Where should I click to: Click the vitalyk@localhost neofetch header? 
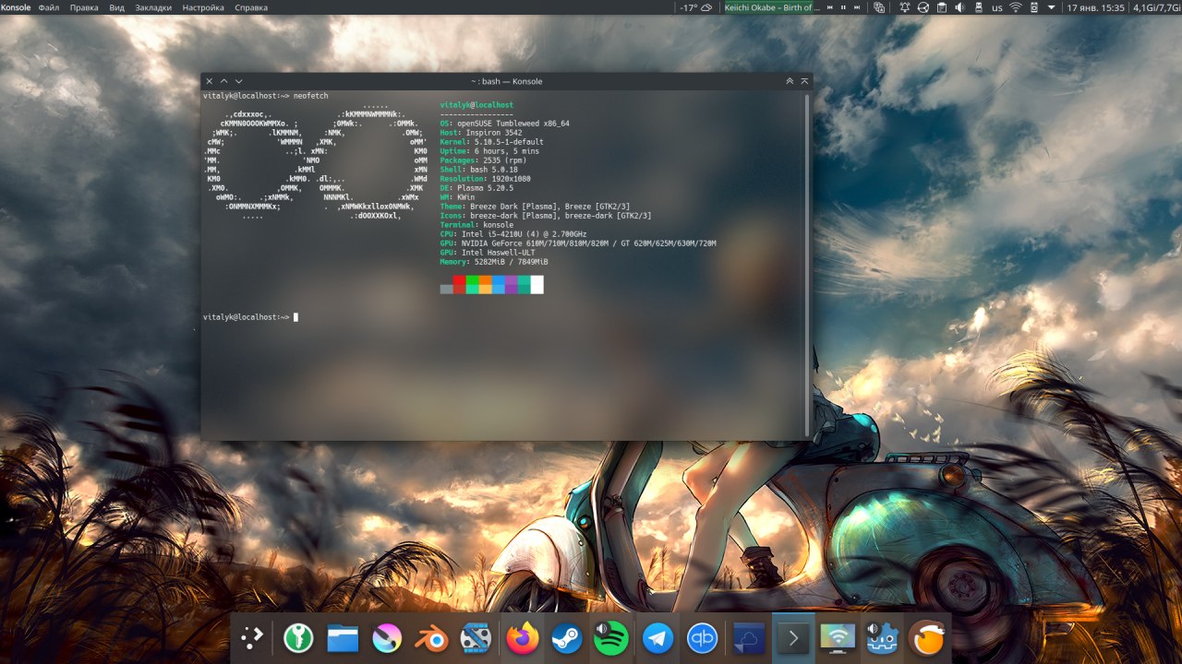pos(476,105)
